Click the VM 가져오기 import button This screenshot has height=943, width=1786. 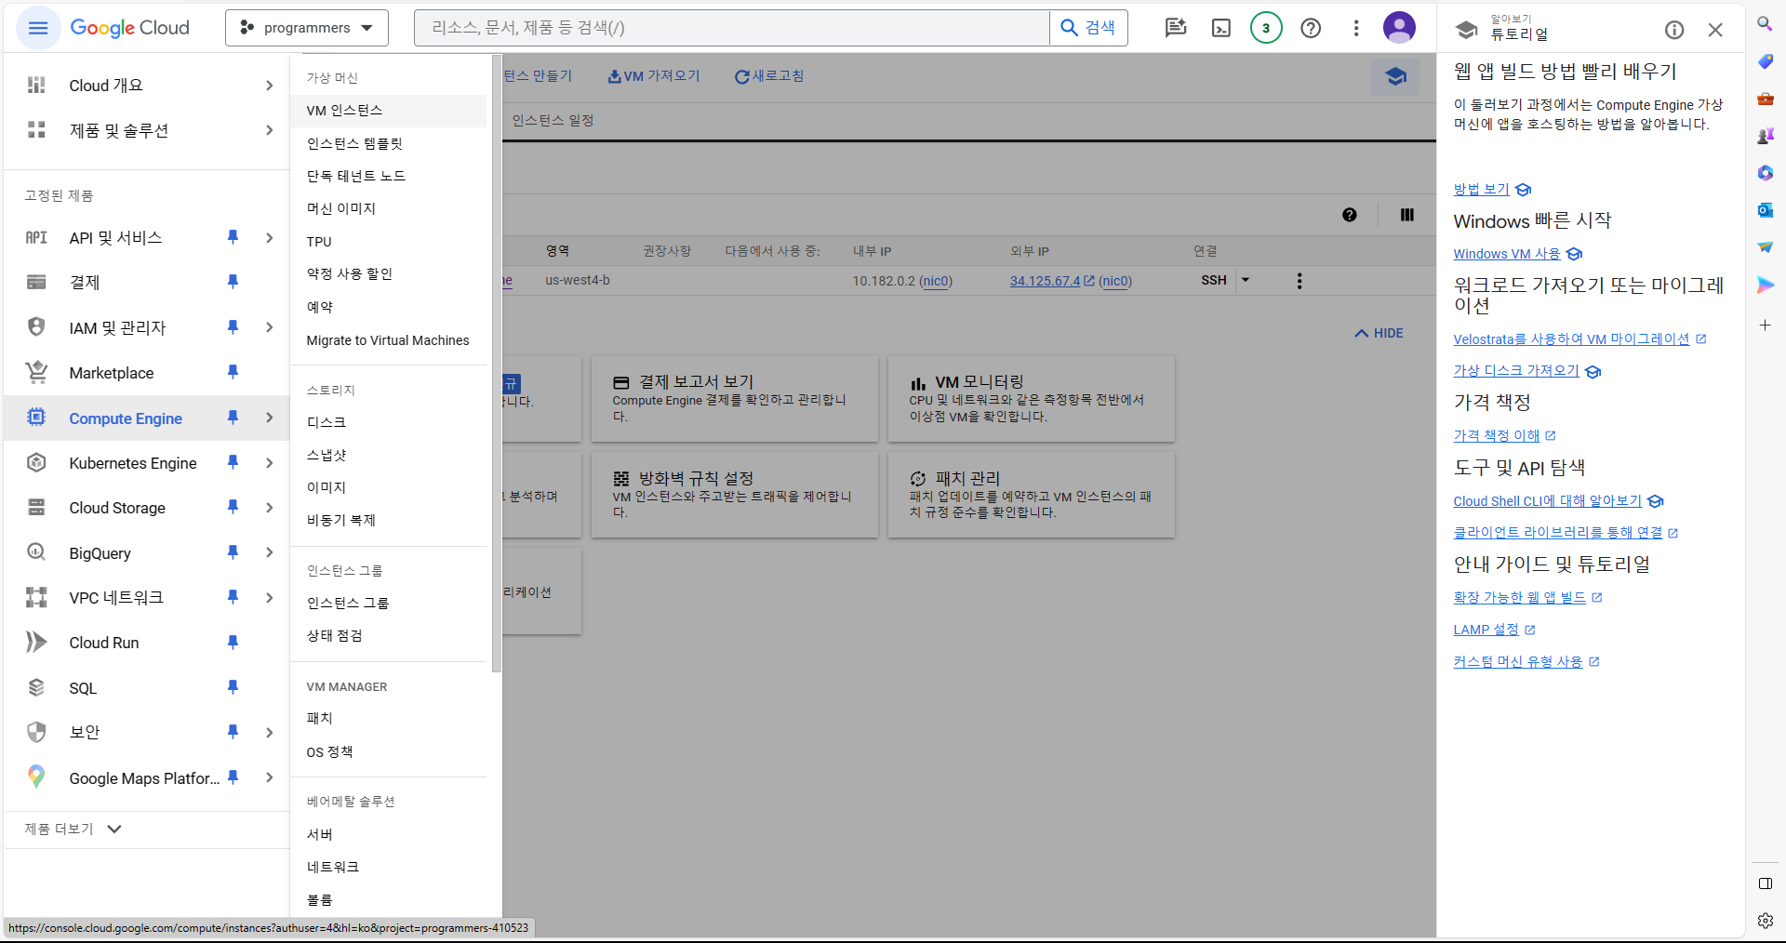coord(654,76)
